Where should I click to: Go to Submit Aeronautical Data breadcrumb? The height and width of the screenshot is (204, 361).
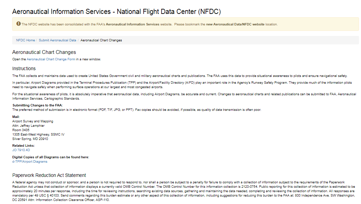(x=57, y=40)
